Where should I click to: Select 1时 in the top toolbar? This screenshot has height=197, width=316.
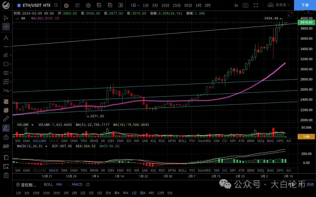tap(198, 6)
